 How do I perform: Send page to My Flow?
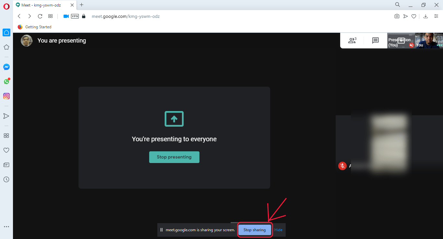(x=405, y=16)
